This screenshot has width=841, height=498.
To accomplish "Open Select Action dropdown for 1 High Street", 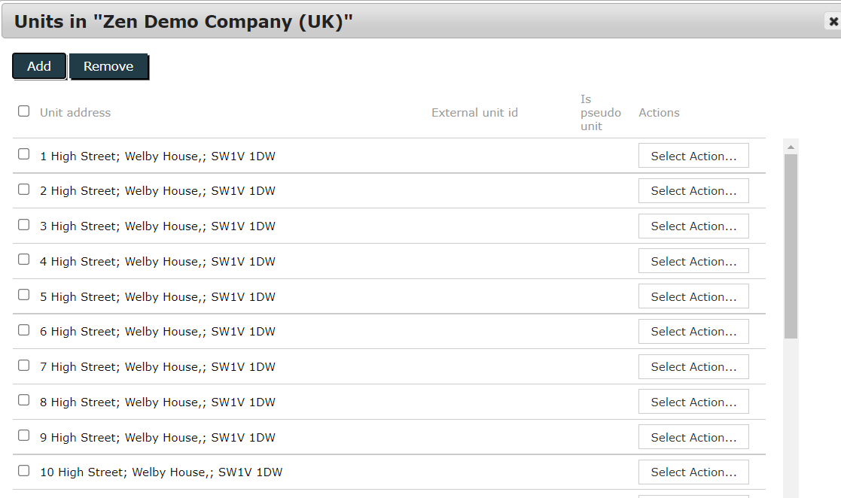I will [693, 156].
